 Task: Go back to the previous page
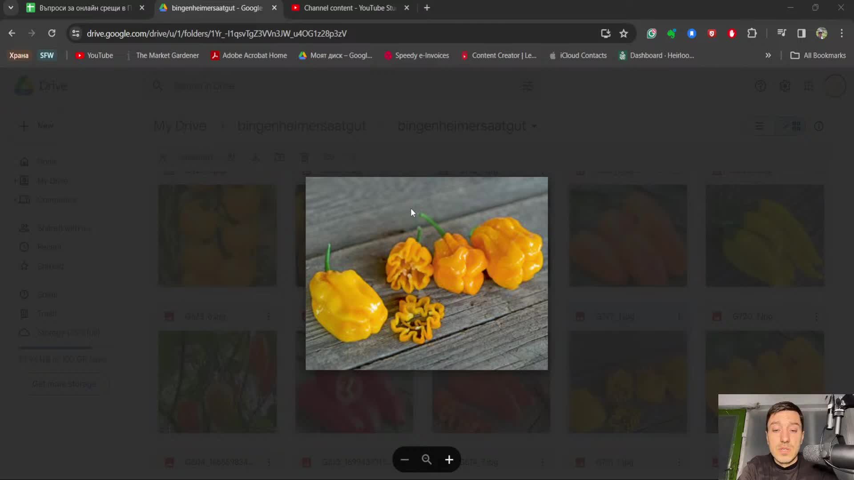coord(12,33)
